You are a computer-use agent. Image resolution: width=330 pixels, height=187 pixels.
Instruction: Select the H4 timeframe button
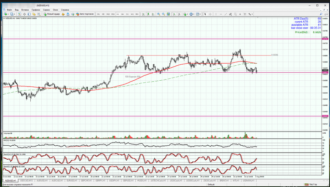pos(123,14)
